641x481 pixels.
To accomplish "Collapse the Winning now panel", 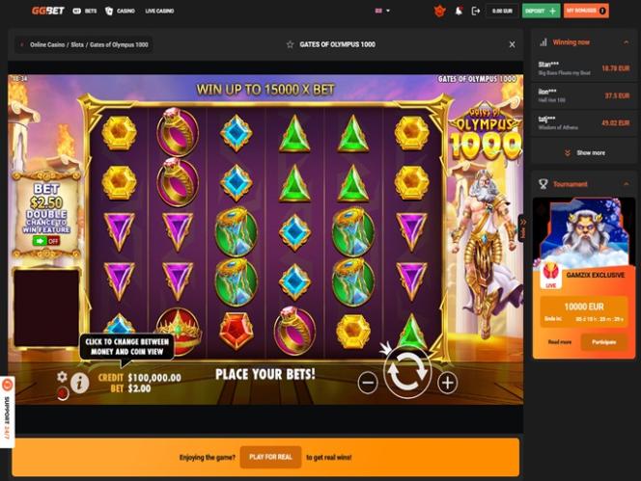I will [626, 42].
